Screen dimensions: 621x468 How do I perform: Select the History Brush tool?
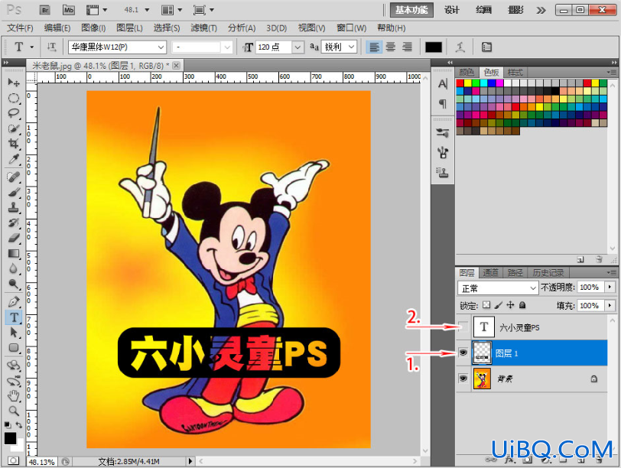[x=14, y=223]
